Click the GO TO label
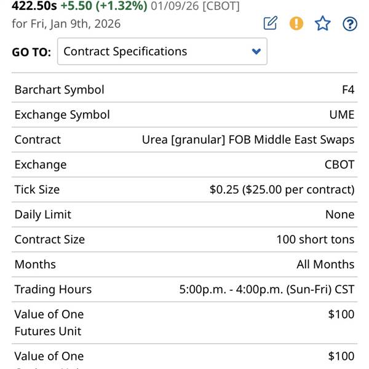The image size is (369, 369). pos(31,52)
